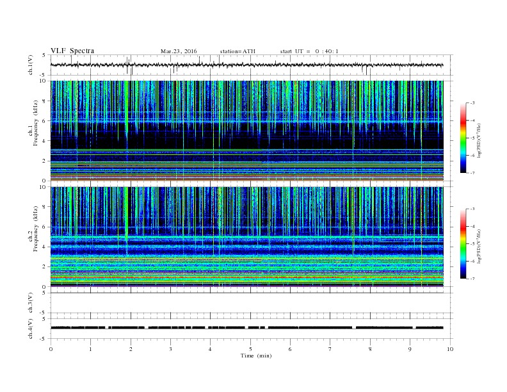Click the ch.2 spectrogram color scale bar

463,243
